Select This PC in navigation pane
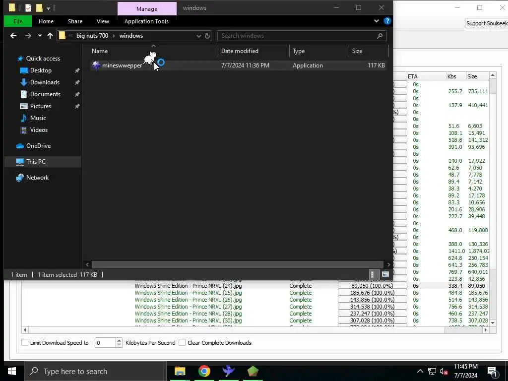This screenshot has width=508, height=381. (36, 161)
